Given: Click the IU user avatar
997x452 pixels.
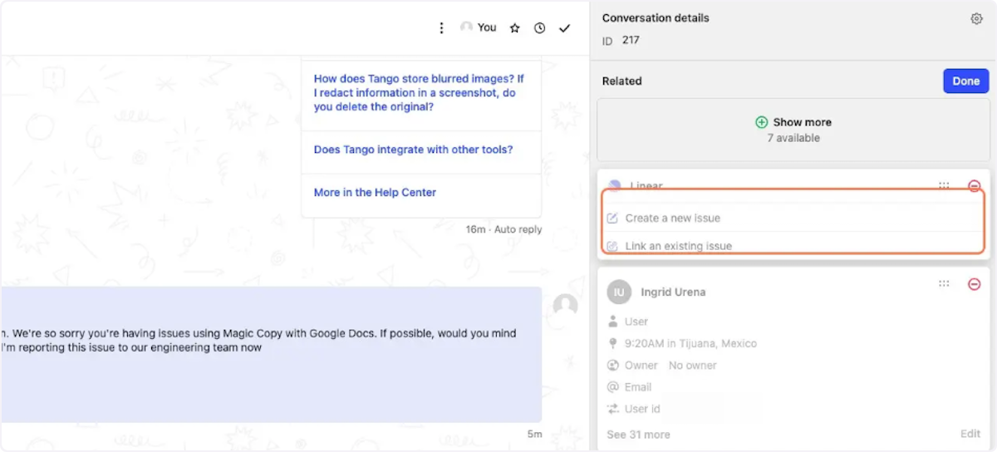Looking at the screenshot, I should (619, 292).
